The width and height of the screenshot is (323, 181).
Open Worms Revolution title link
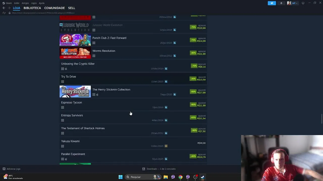[104, 51]
